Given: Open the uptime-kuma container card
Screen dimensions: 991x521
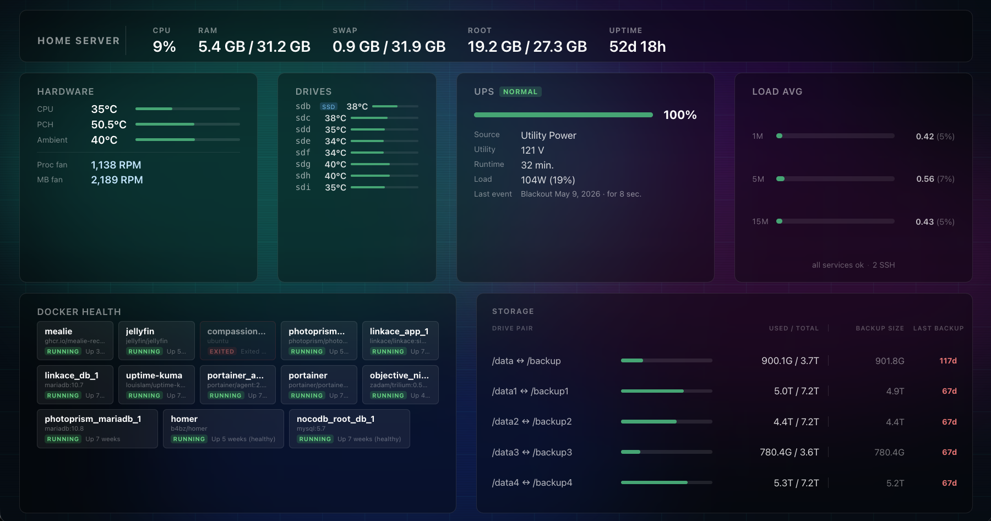Looking at the screenshot, I should (x=156, y=384).
